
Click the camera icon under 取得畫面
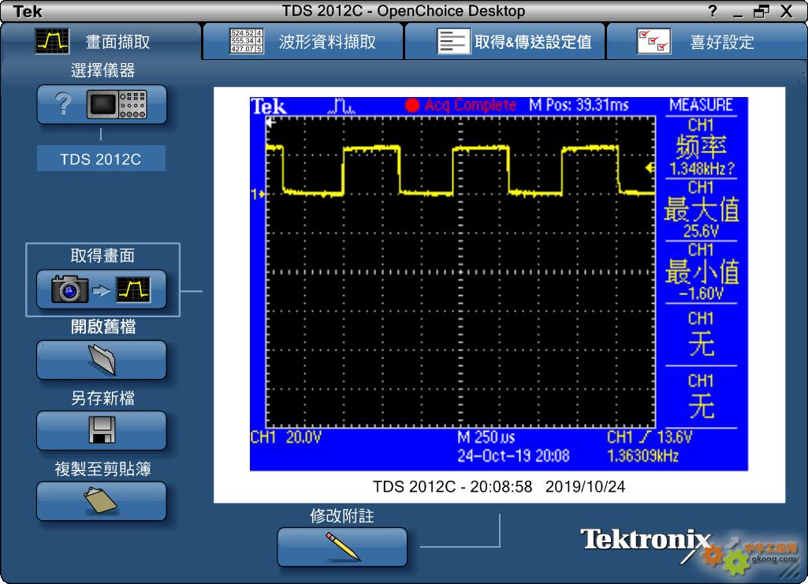point(69,289)
